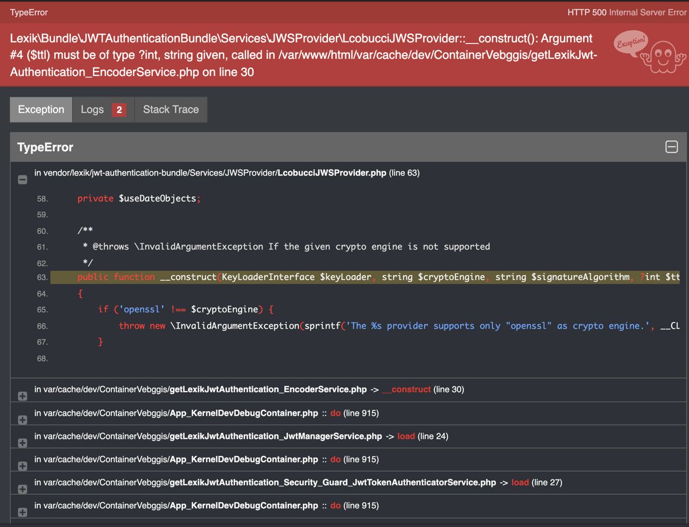Open the getLexikJwtAuthentication_JwtManagerService.php file link
Viewport: 689px width, 527px height.
coord(276,436)
